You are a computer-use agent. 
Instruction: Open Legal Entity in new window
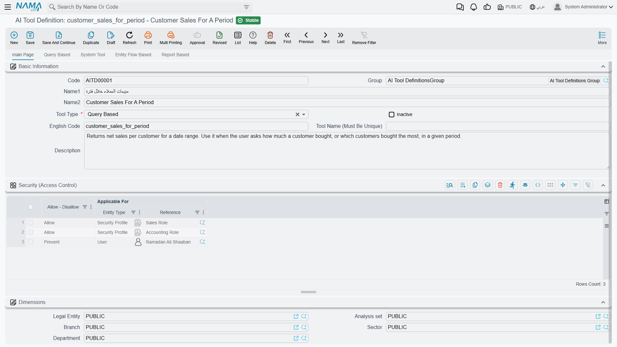(x=296, y=316)
